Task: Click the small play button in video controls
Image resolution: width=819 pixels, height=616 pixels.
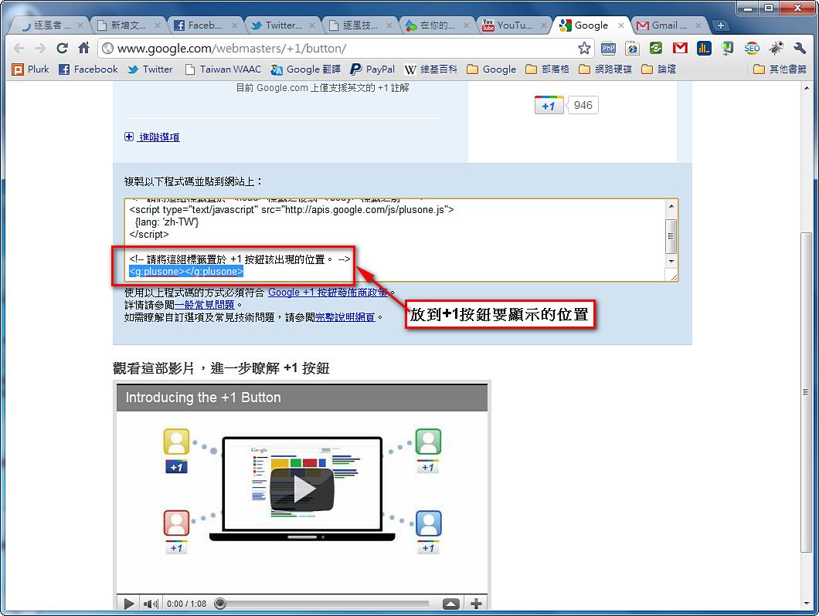Action: click(128, 604)
